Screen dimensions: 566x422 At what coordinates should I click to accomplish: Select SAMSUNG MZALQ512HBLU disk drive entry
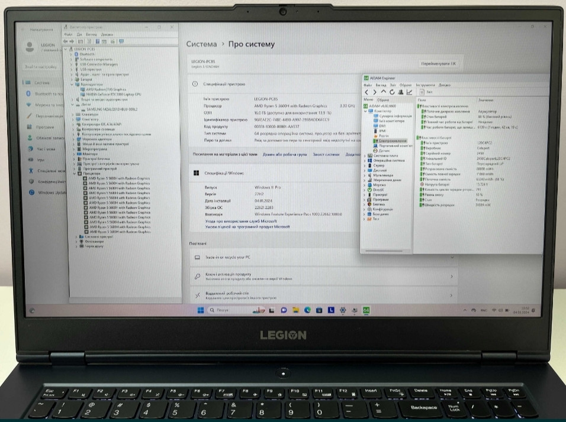[111, 109]
